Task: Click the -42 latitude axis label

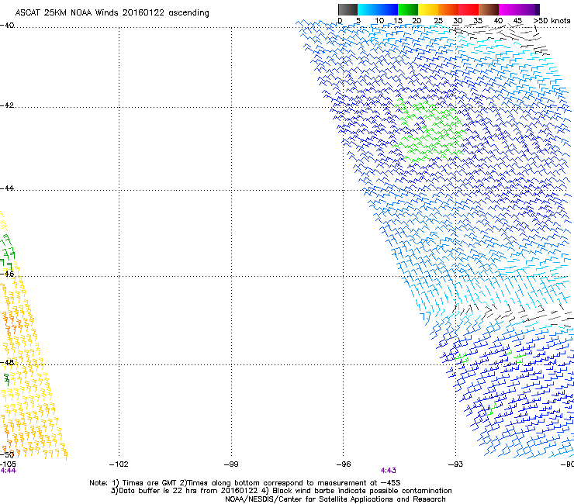Action: pos(7,105)
